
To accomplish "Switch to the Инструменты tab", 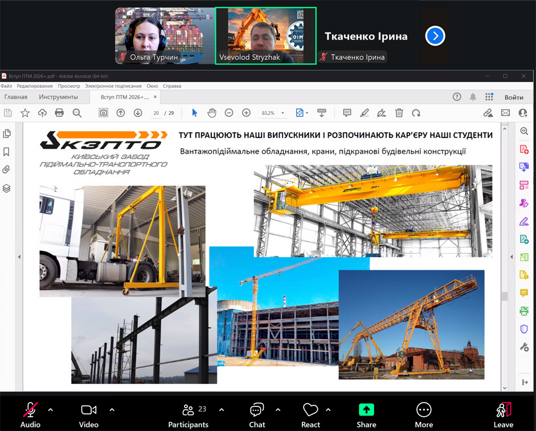I will point(58,97).
